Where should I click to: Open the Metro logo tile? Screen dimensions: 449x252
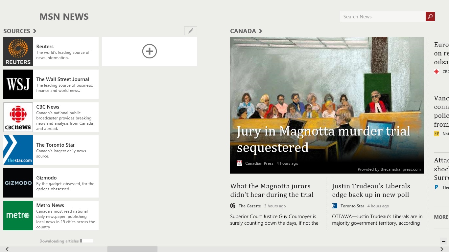[x=18, y=216]
